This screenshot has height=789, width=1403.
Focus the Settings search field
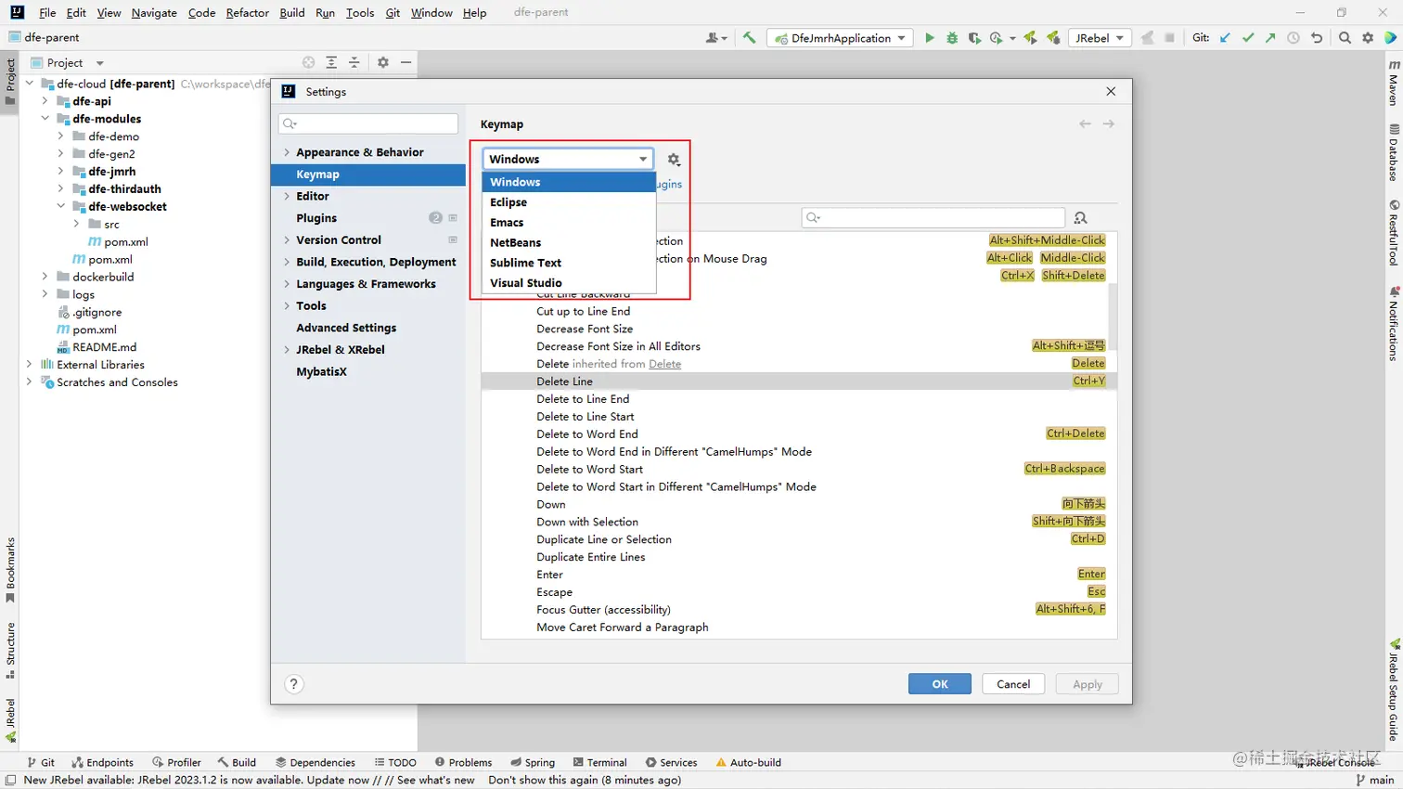(368, 123)
